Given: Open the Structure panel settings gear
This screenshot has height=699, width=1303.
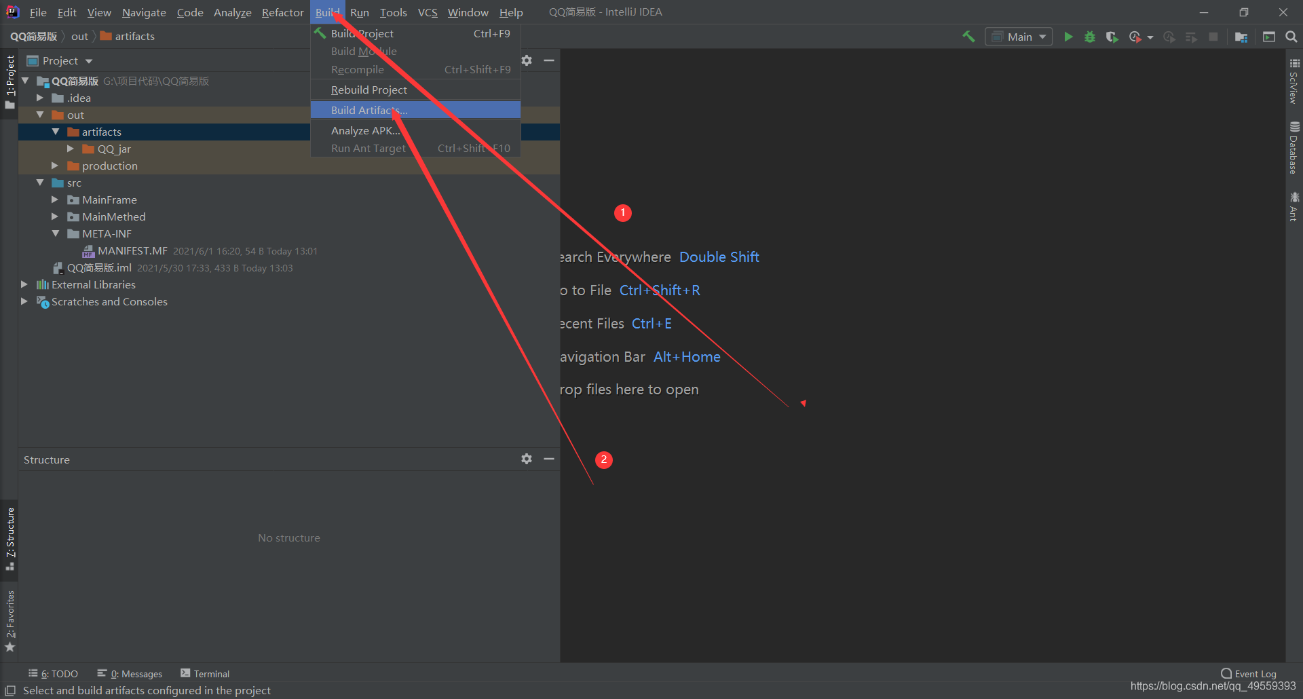Looking at the screenshot, I should click(x=527, y=459).
